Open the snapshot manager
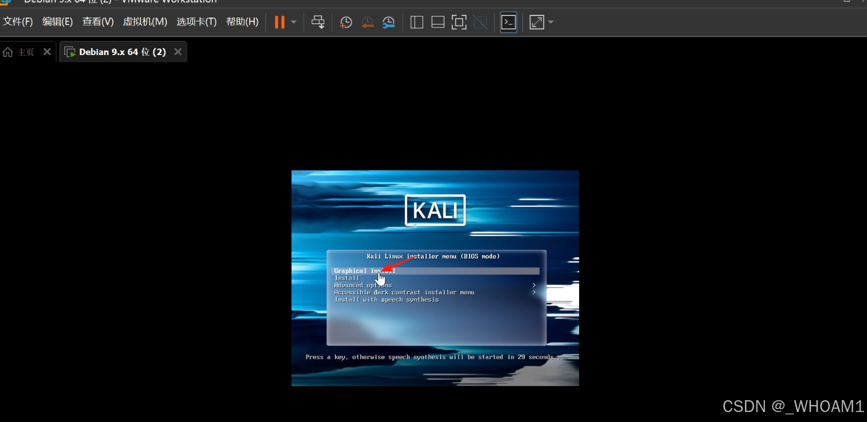Screen dimensions: 867x422 click(389, 22)
